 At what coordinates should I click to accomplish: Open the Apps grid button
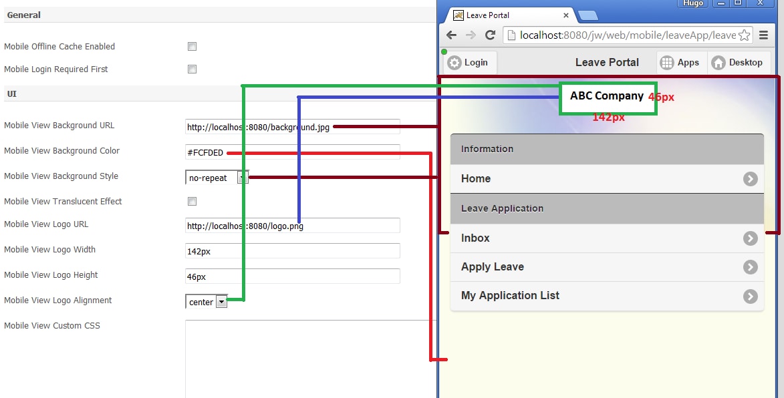(680, 62)
